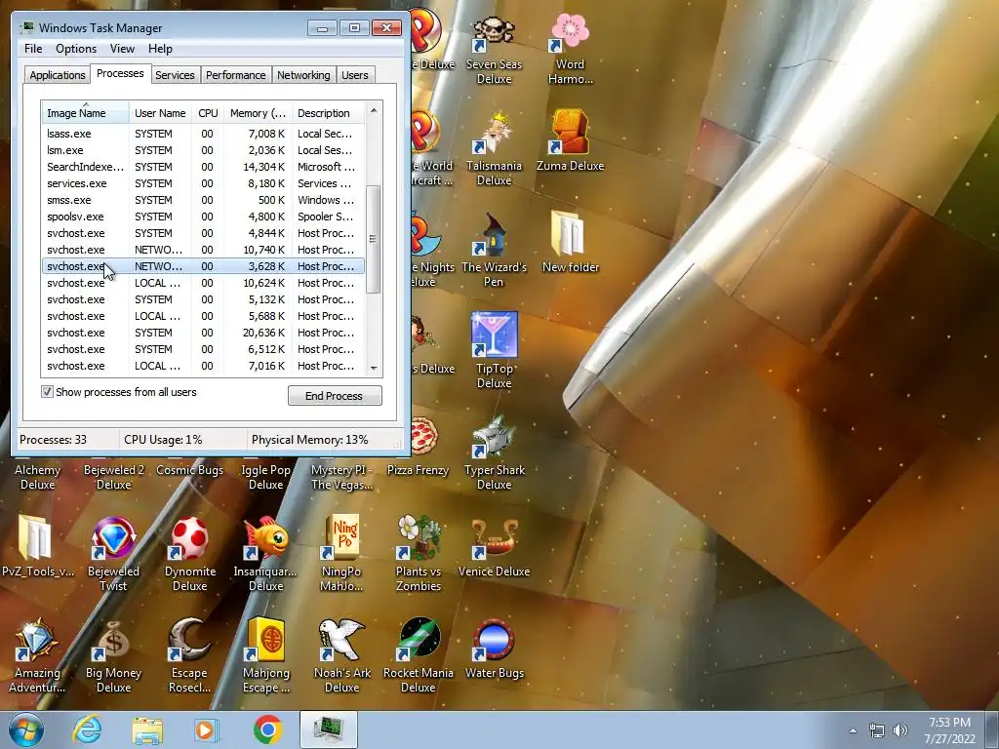999x749 pixels.
Task: Open Windows Media Player taskbar icon
Action: point(206,729)
